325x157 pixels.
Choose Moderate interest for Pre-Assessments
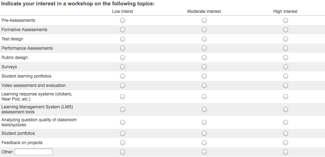(x=204, y=20)
